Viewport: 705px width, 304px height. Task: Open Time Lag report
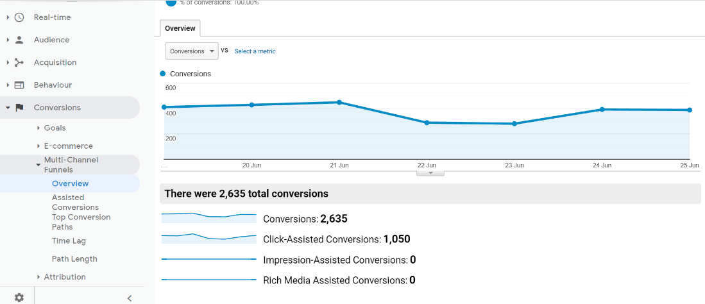tap(69, 241)
